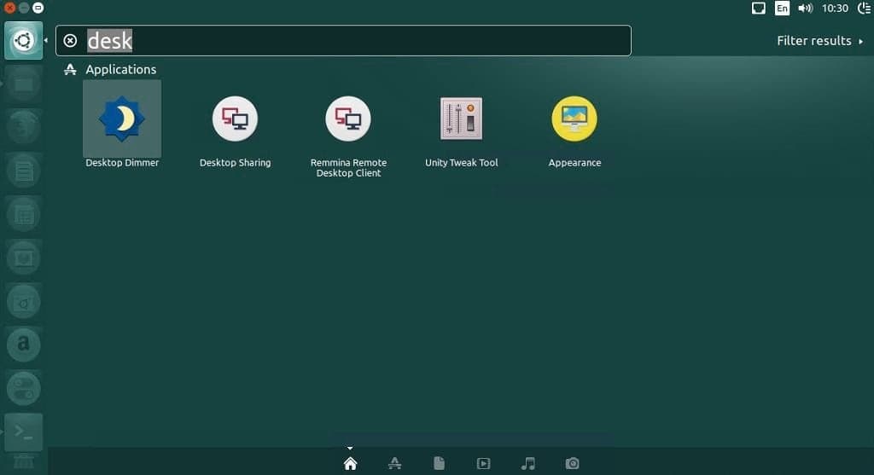Viewport: 874px width, 475px height.
Task: Open the sound volume indicator
Action: (806, 8)
